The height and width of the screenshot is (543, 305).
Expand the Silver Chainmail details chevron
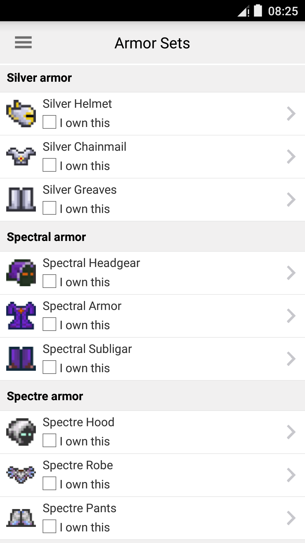pos(291,156)
